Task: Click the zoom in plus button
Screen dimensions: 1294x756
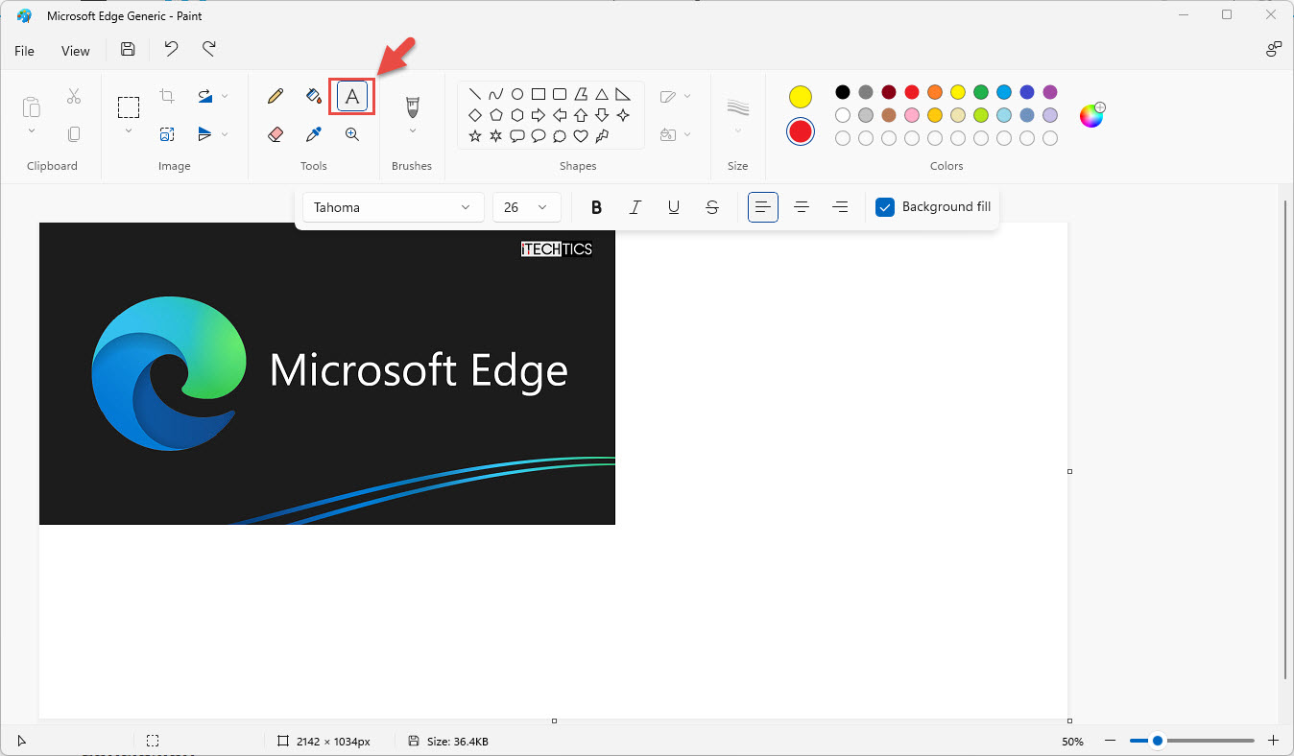Action: coord(1274,741)
